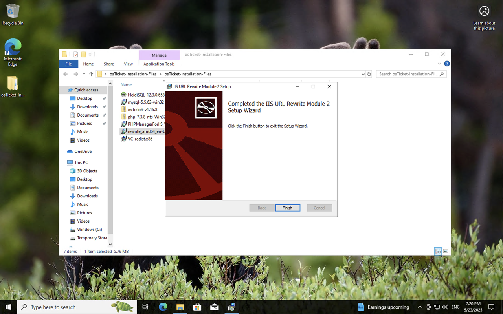Screen dimensions: 503x314
Task: Open Pictures under Quick access
Action: tap(84, 123)
